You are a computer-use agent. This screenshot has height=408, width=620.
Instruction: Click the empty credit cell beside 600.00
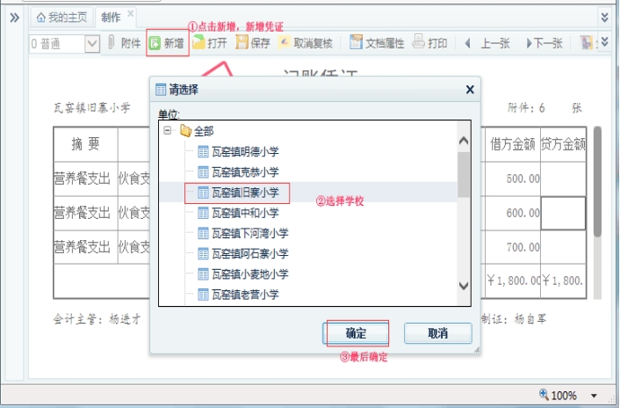point(563,214)
